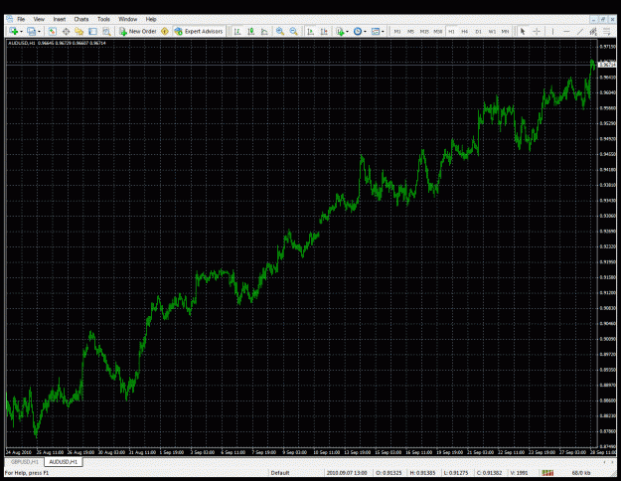The image size is (621, 481).
Task: Set timeframe to M5
Action: coord(410,31)
